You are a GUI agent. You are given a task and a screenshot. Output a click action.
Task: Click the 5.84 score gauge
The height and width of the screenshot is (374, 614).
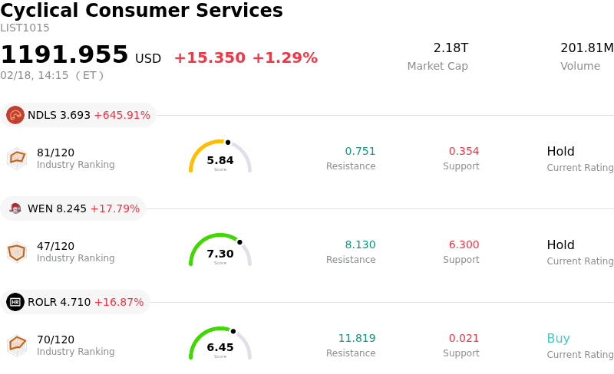point(220,157)
